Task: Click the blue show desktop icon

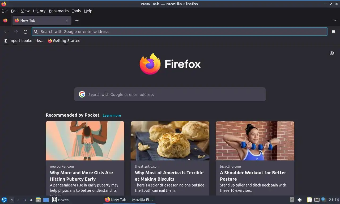Action: point(46,200)
